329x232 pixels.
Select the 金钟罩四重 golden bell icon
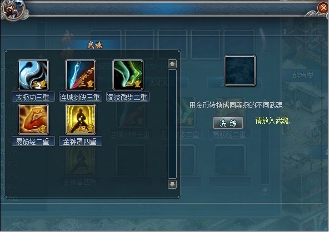[x=81, y=119]
